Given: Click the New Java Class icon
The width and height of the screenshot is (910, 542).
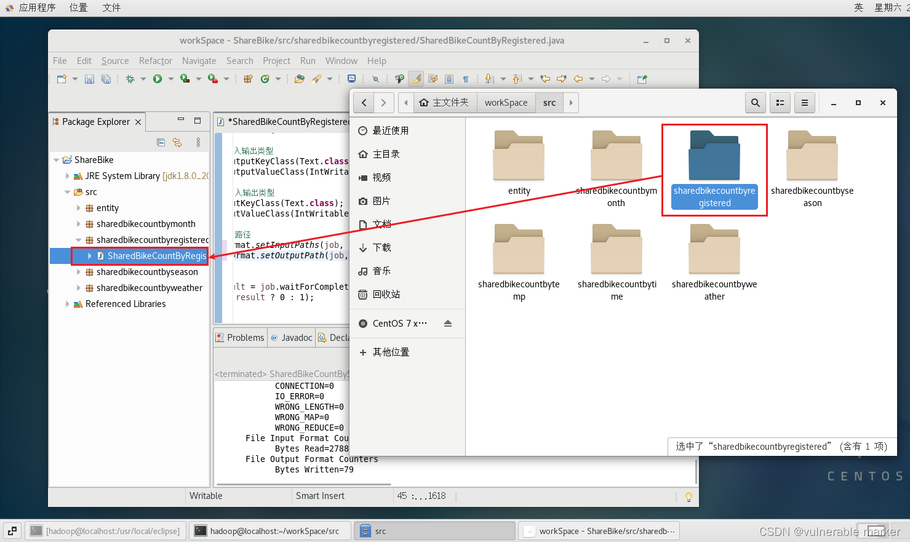Looking at the screenshot, I should click(265, 79).
